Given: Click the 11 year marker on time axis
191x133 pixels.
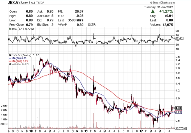Looking at the screenshot, I should [x=86, y=131].
